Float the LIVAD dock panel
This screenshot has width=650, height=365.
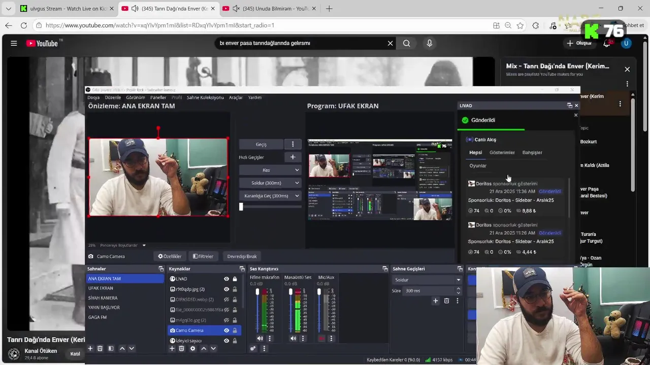coord(569,105)
